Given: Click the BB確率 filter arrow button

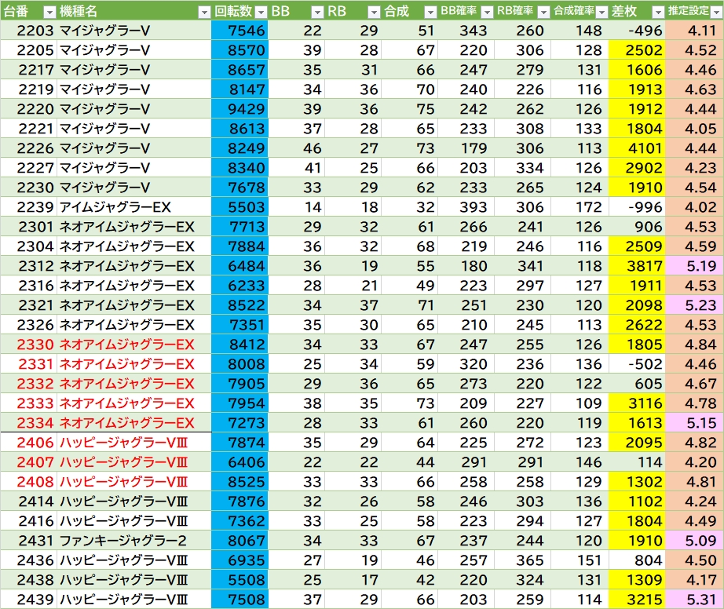Looking at the screenshot, I should pyautogui.click(x=487, y=12).
